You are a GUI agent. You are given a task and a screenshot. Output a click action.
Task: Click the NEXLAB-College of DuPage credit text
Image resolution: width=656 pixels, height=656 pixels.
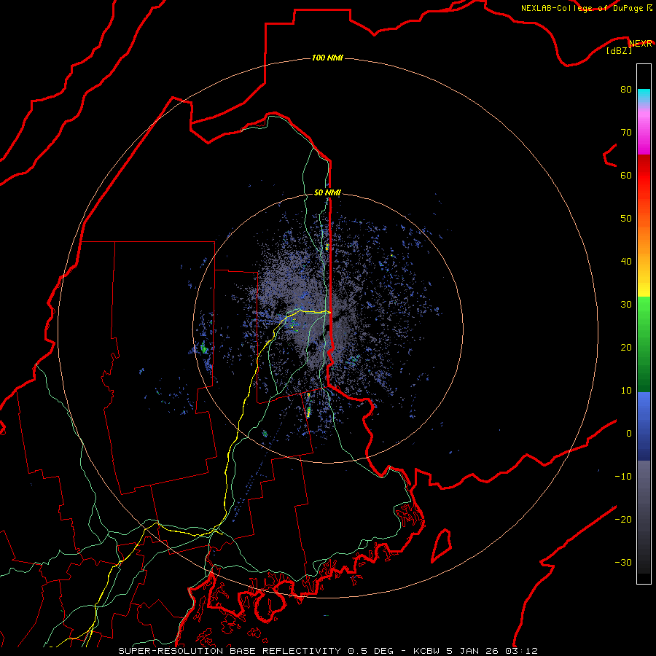[x=582, y=8]
